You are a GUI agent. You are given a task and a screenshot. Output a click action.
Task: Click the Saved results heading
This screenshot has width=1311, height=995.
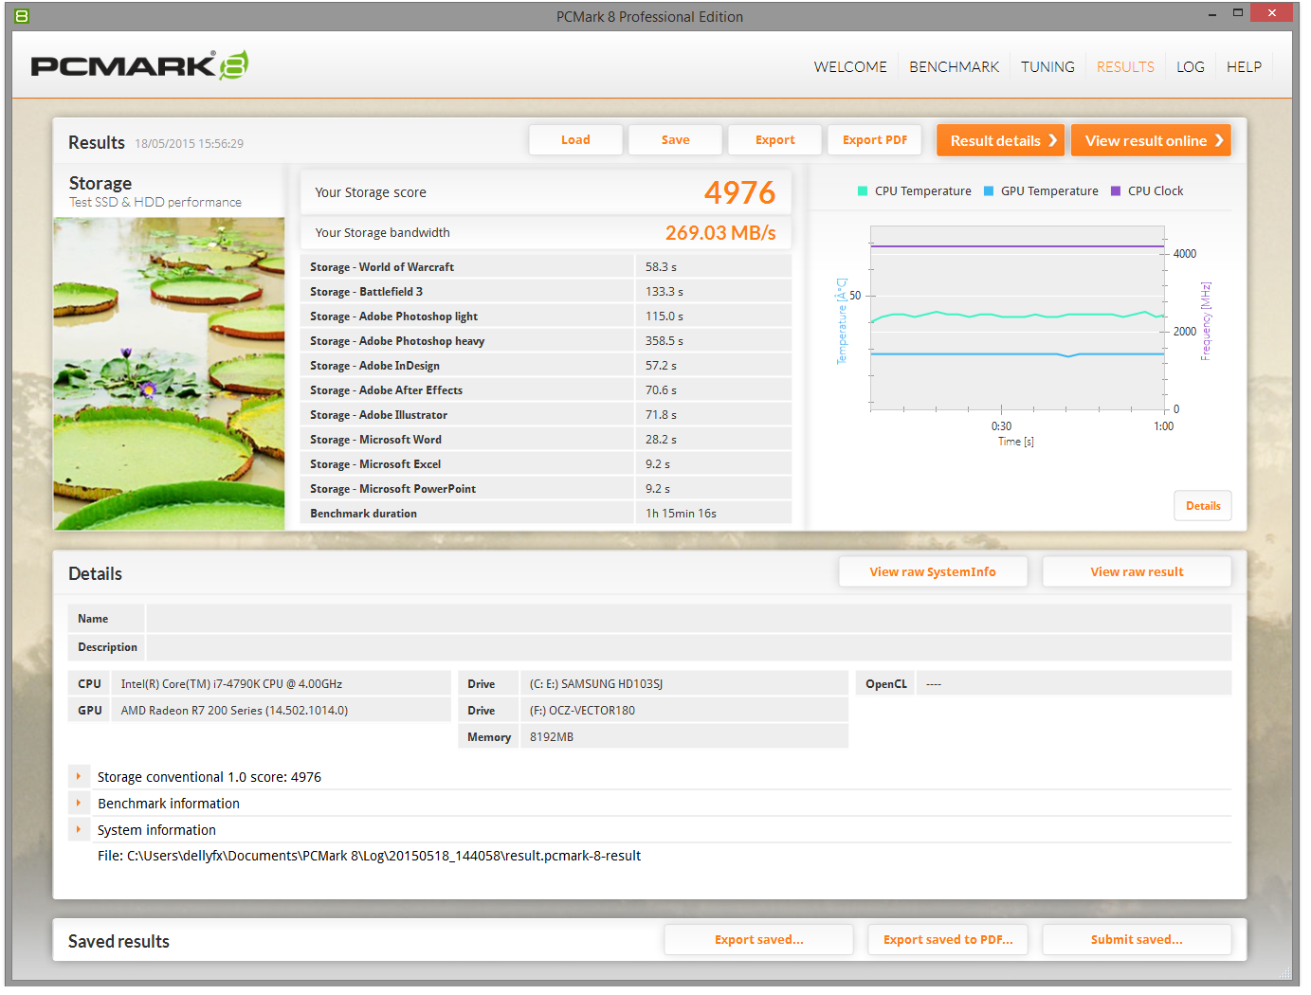[118, 942]
